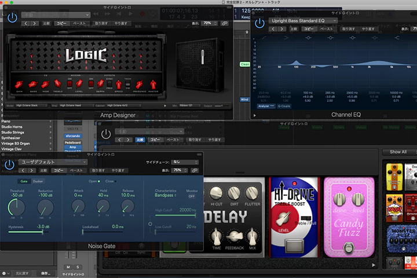The width and height of the screenshot is (417, 278).
Task: Go to next preset in Channel EQ
Action: 282,29
